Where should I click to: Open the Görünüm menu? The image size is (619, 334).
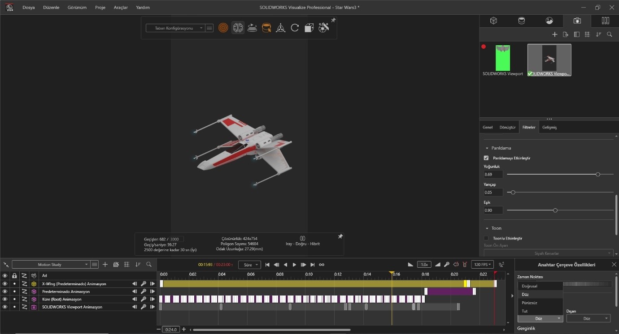coord(77,8)
